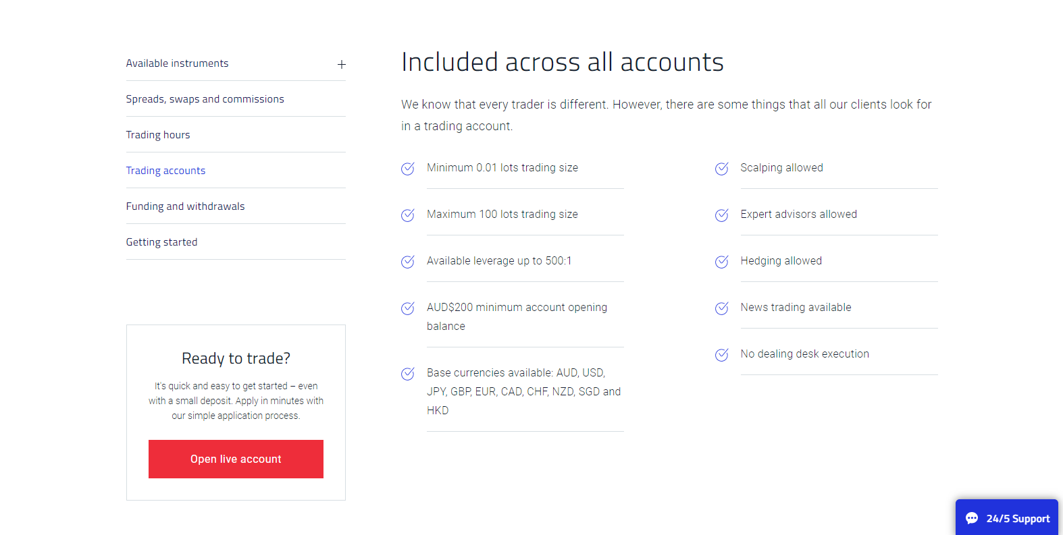
Task: Click checkmark icon beside Hedging allowed
Action: coord(722,262)
